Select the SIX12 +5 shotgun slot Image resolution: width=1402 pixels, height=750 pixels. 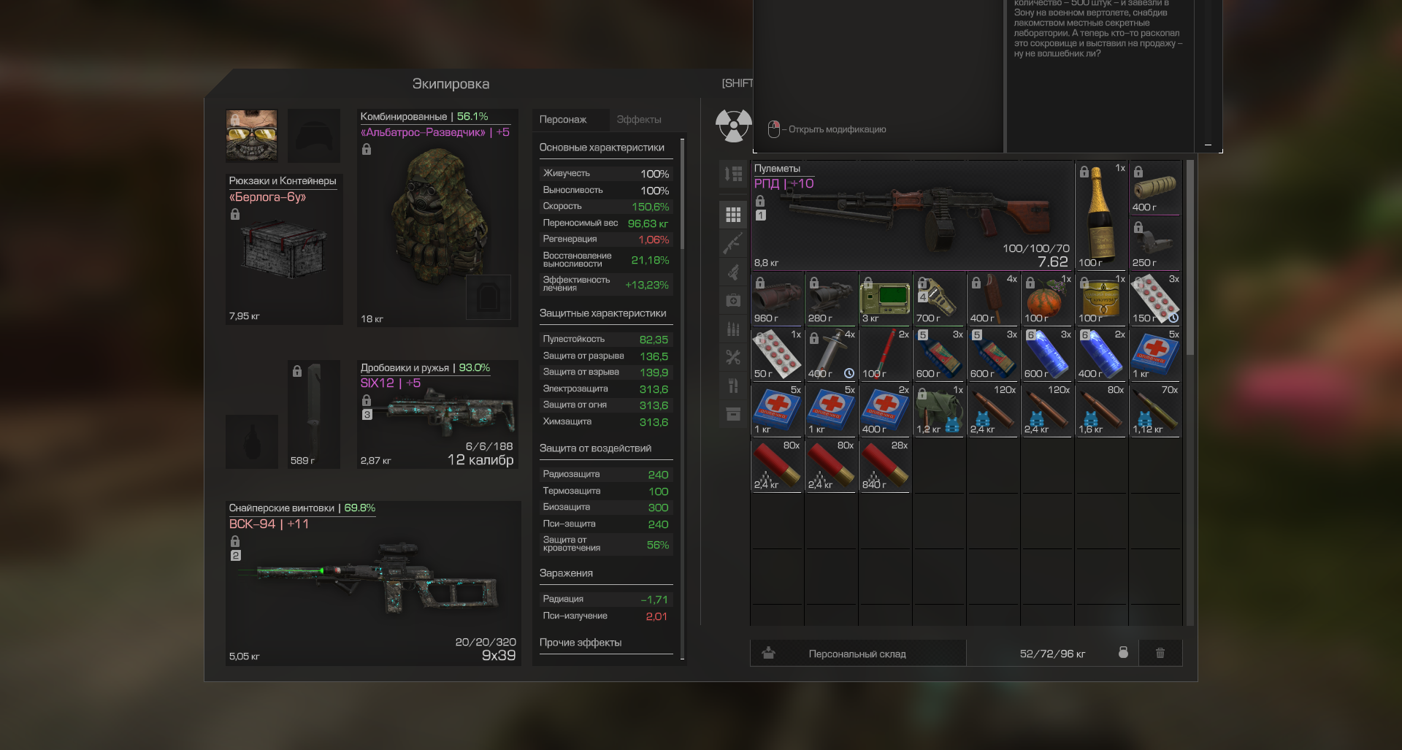point(437,414)
